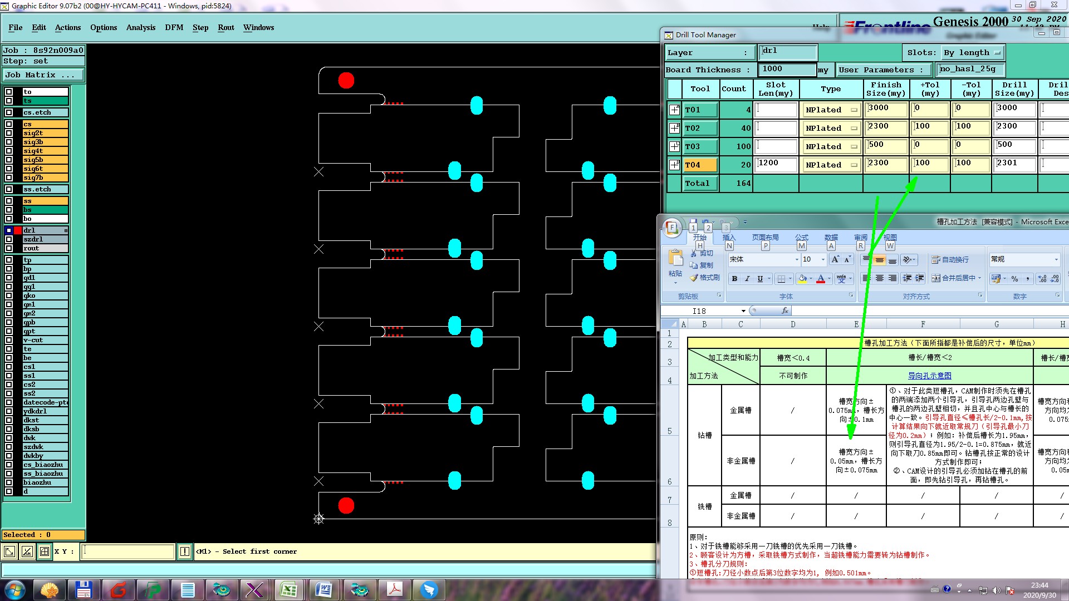Toggle visibility box of the gko layer
The image size is (1069, 601).
[x=9, y=295]
